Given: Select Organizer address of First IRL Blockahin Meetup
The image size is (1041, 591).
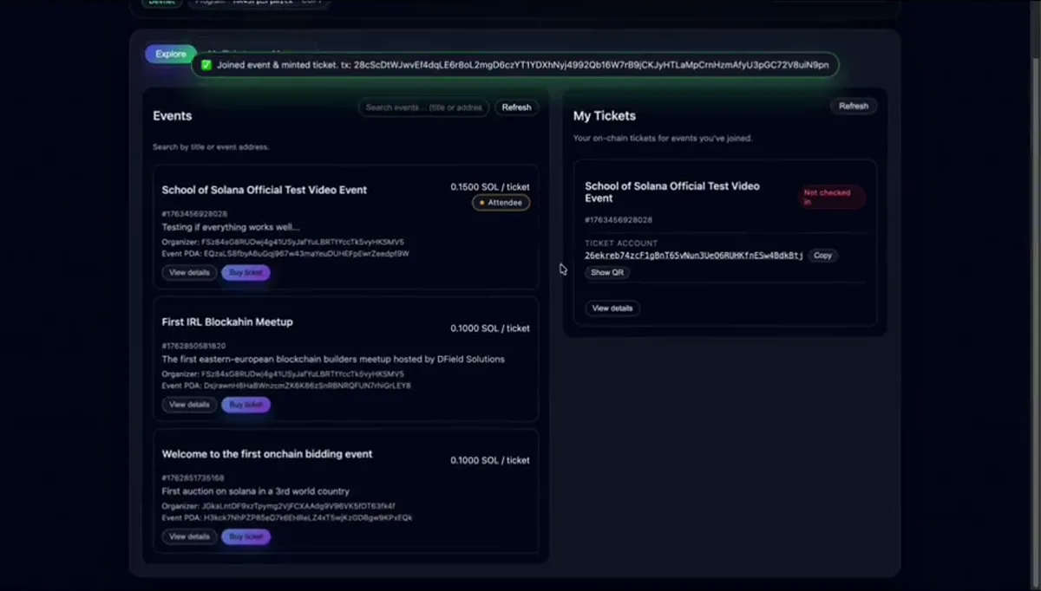Looking at the screenshot, I should [302, 374].
